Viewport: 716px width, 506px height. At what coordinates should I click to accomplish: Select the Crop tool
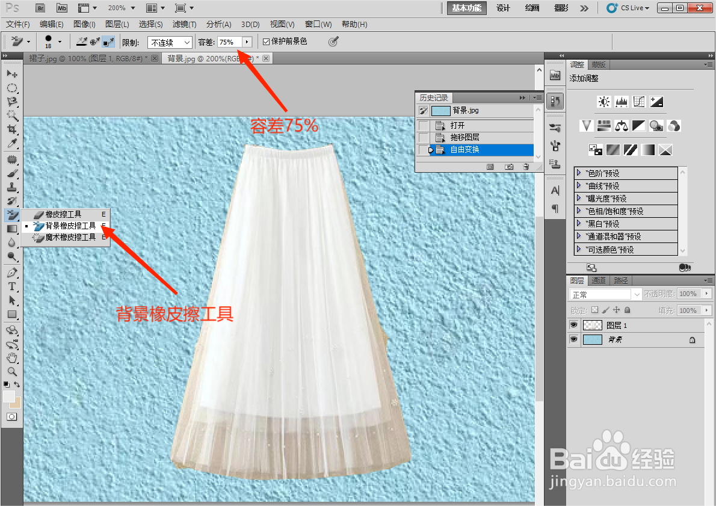[x=12, y=129]
